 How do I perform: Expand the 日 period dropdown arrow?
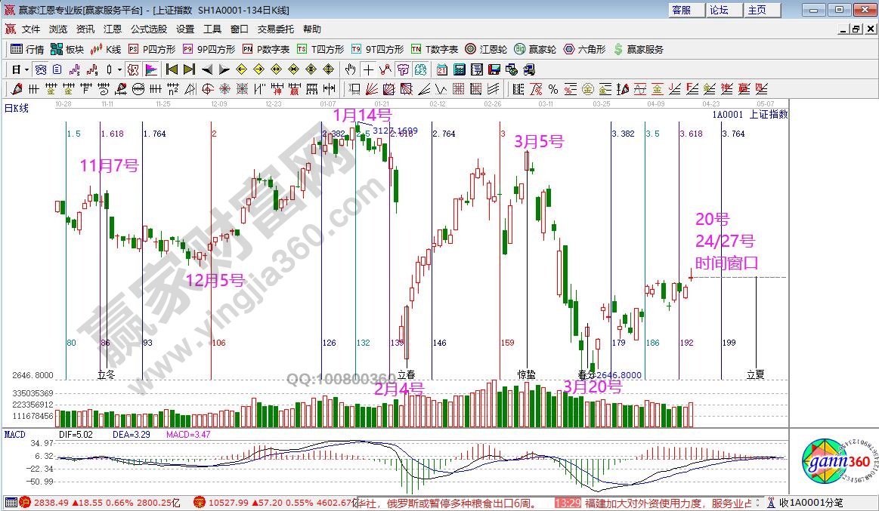coord(26,69)
